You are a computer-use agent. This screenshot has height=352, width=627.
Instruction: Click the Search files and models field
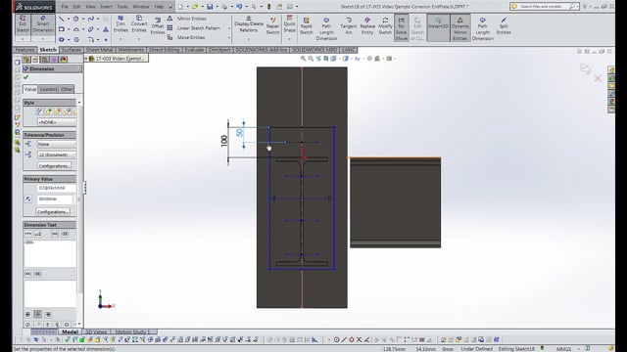(x=544, y=7)
